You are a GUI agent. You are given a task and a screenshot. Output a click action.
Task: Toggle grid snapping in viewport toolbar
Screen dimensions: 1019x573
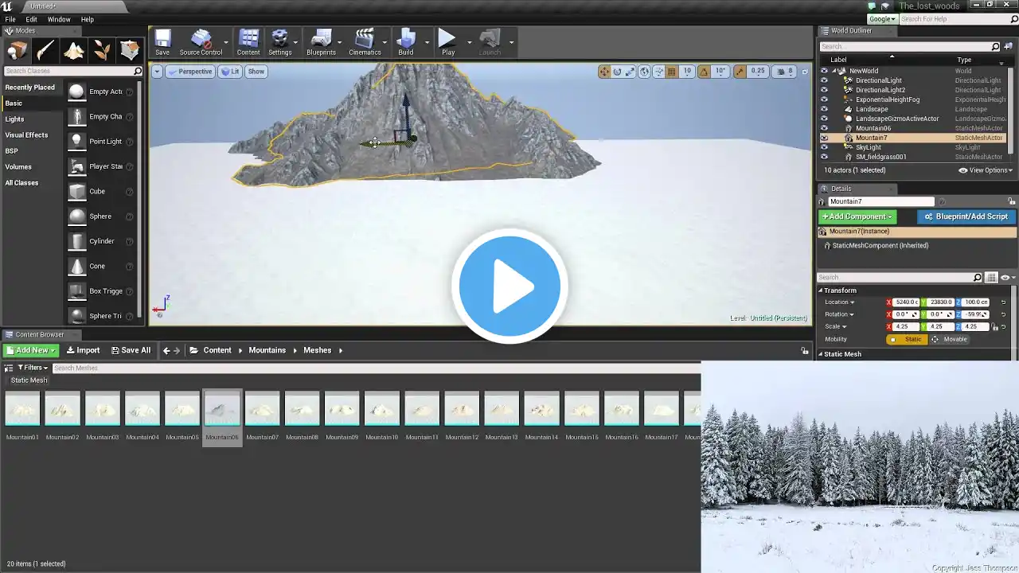(x=671, y=72)
